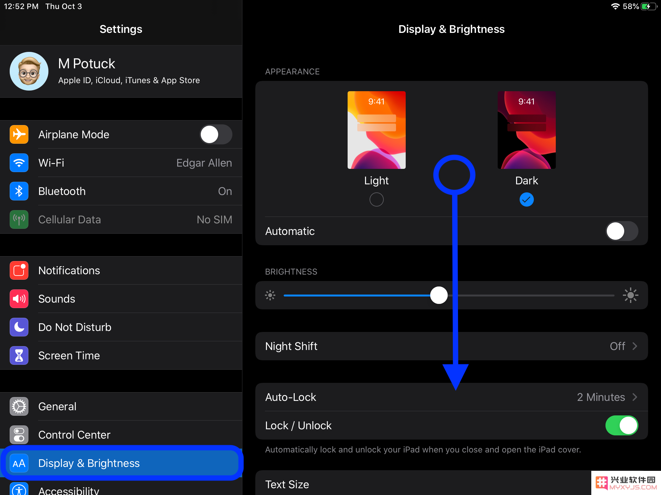Viewport: 661px width, 495px height.
Task: Tap the Wi-Fi status bar indicator
Action: point(615,6)
